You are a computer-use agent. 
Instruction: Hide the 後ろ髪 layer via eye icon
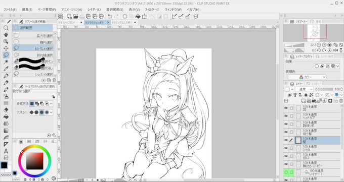286,132
